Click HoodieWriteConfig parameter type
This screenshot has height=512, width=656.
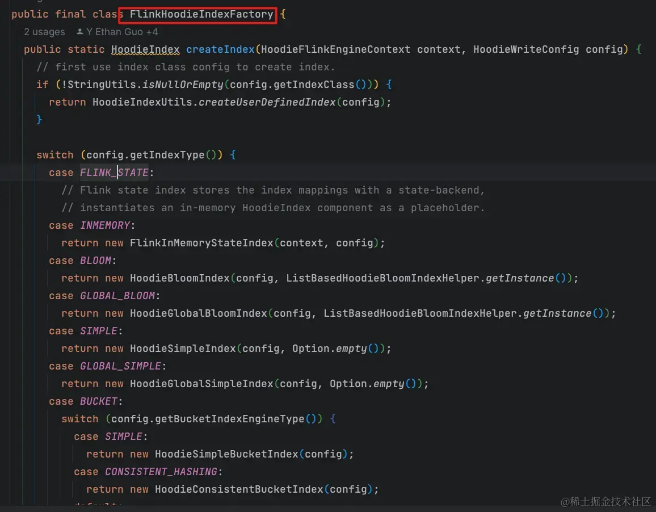point(526,49)
